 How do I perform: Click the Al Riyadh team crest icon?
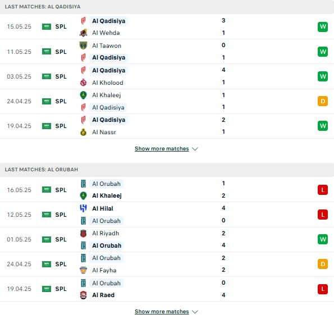point(83,233)
